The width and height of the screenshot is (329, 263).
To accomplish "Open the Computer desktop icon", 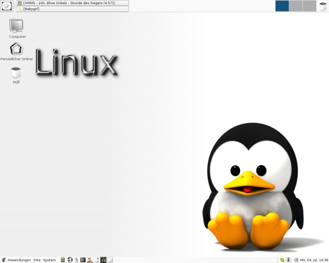I will pyautogui.click(x=17, y=28).
